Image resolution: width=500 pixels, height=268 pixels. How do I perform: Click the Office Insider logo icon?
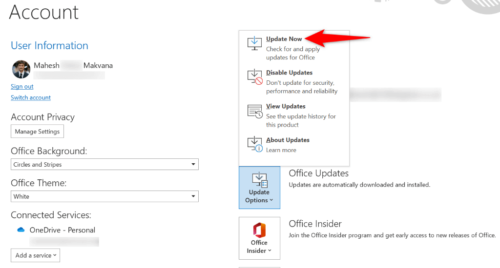(x=259, y=230)
